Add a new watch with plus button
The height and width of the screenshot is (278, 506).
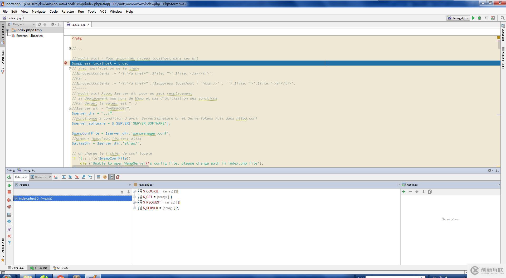coord(403,192)
